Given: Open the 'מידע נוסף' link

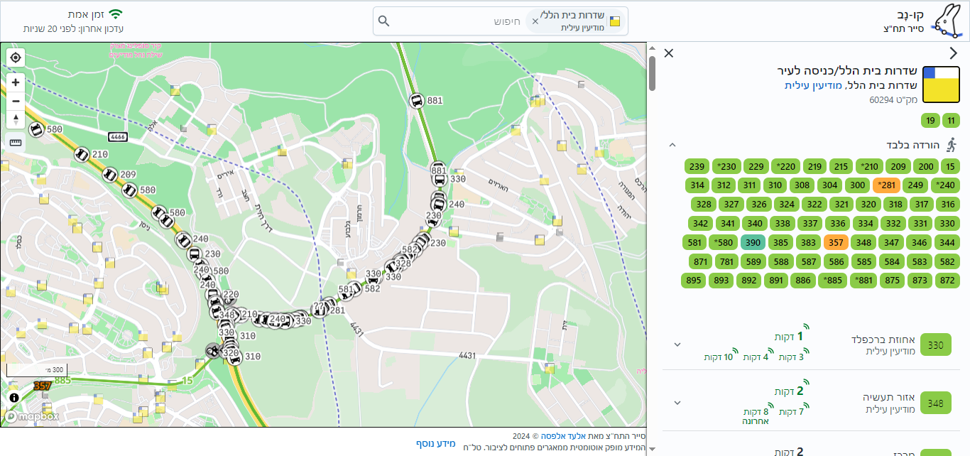Looking at the screenshot, I should pyautogui.click(x=436, y=443).
